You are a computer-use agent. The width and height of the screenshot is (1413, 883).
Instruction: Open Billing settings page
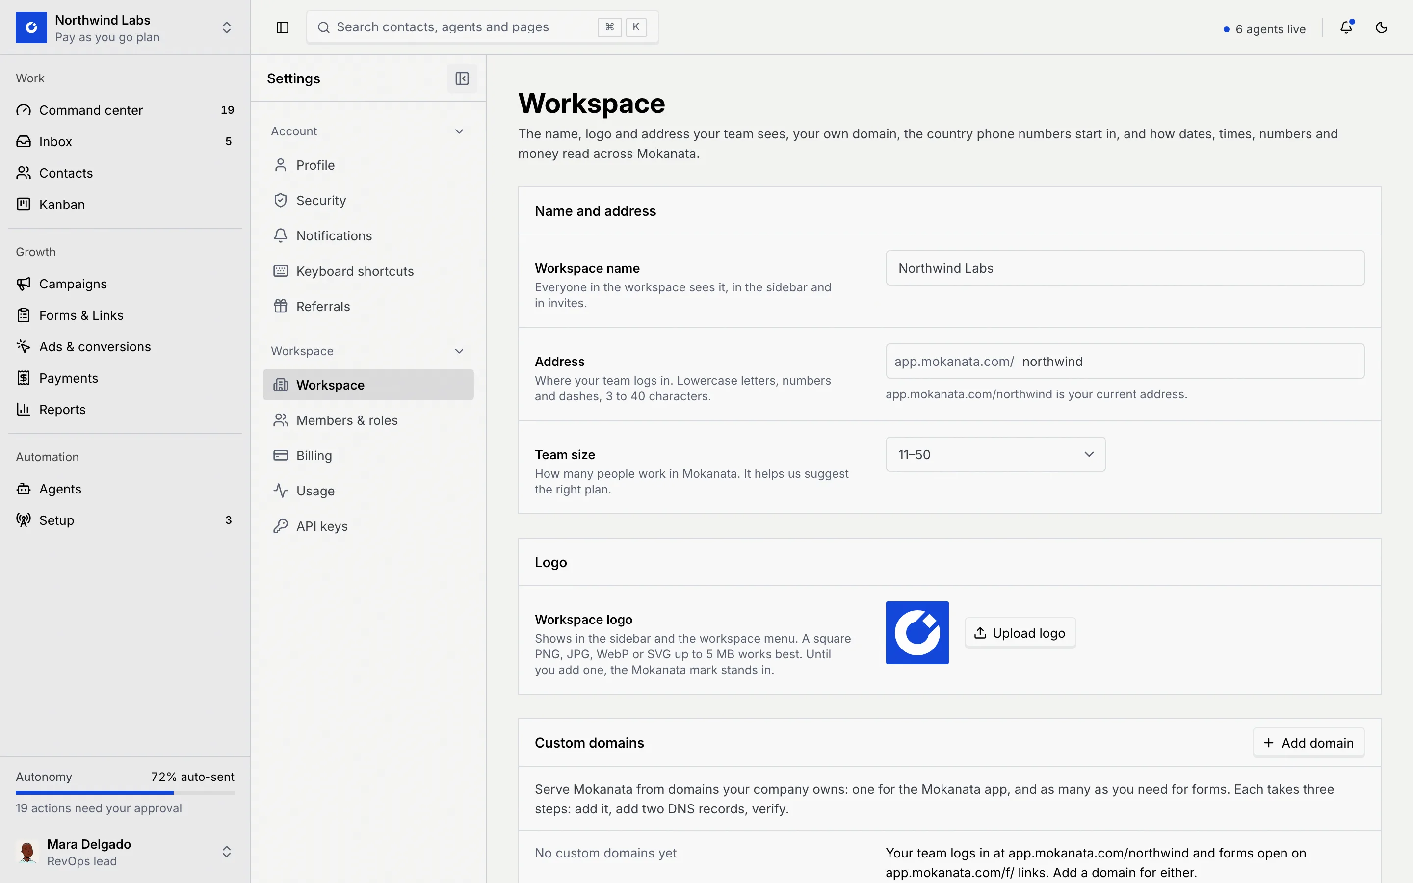pyautogui.click(x=368, y=456)
